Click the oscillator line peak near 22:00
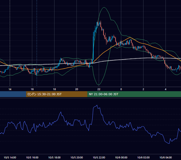Screen dimensions: 181x160 click(97, 105)
